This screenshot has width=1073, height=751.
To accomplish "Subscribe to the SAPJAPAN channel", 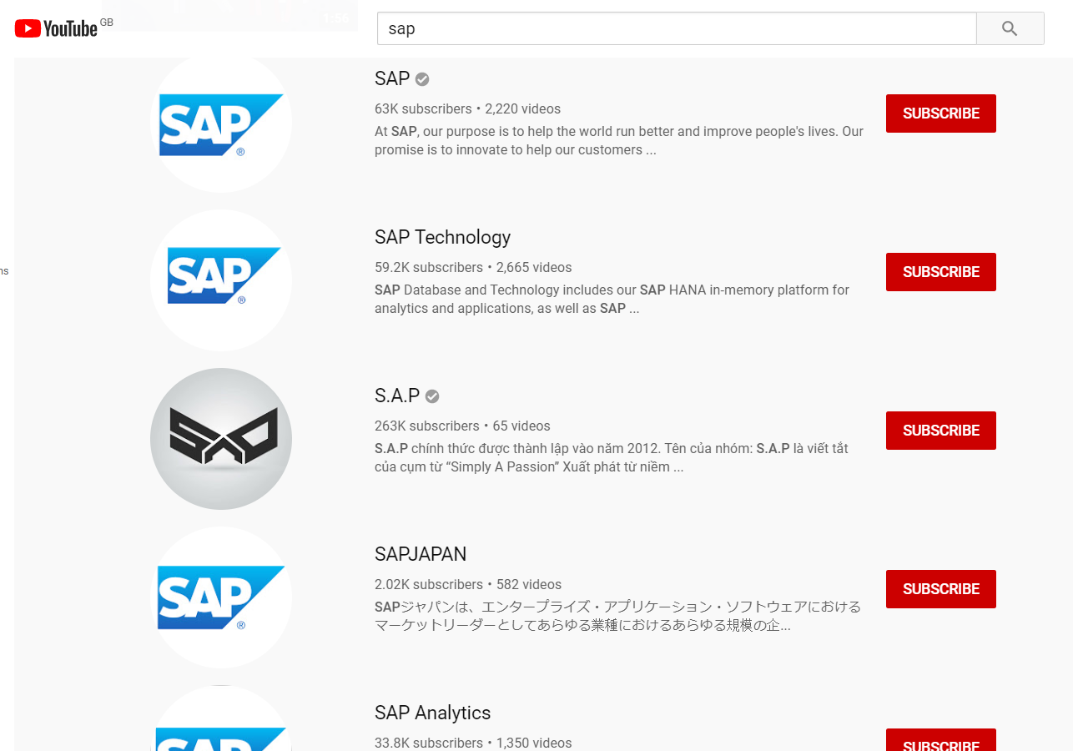I will click(x=940, y=589).
